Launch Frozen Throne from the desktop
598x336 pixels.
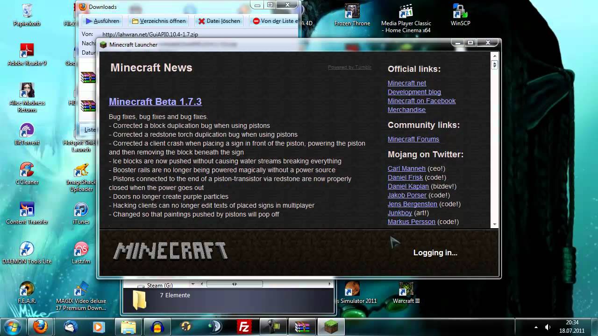352,14
